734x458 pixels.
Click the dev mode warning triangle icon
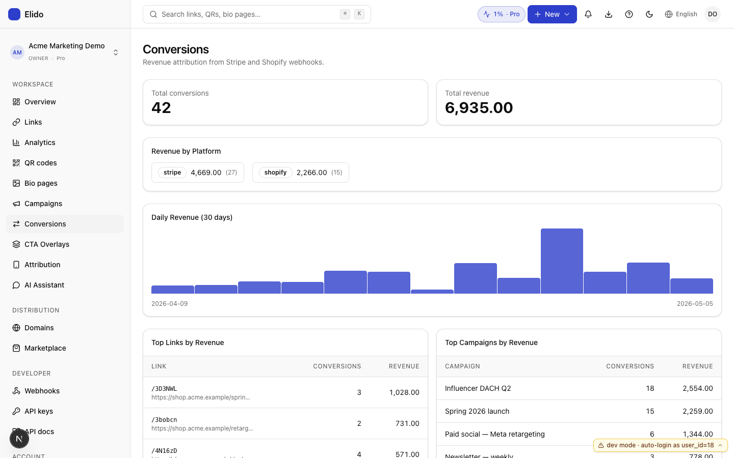tap(601, 445)
